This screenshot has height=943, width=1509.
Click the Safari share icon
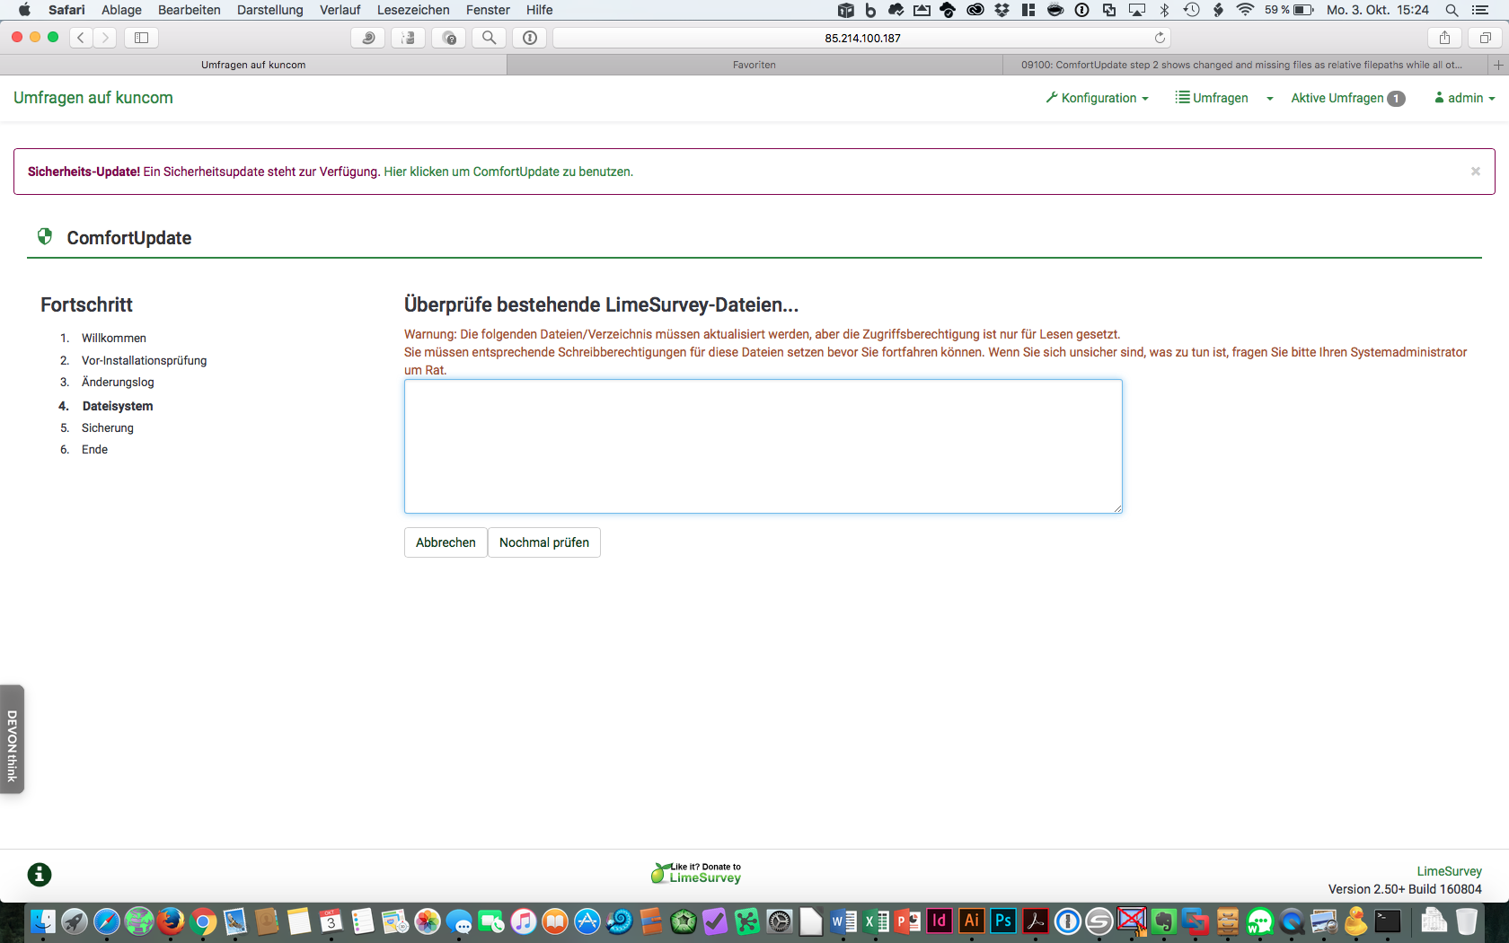pos(1444,38)
